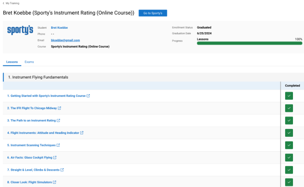Screen dimensions: 304x187
Task: Open lesson Flight Instruments: Attitude and Heading Indicator
Action: click(43, 133)
